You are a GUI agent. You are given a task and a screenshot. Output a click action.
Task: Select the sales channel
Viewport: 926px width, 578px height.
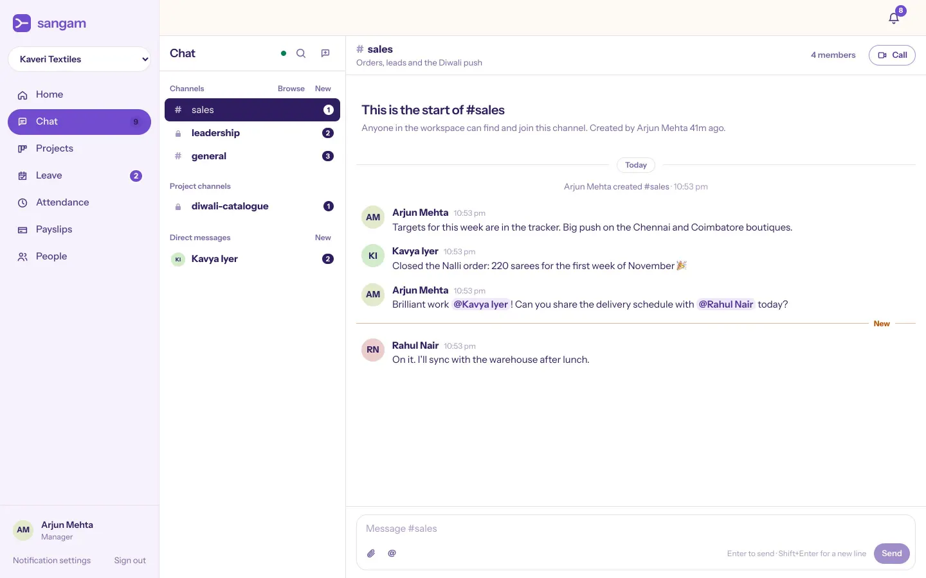252,110
